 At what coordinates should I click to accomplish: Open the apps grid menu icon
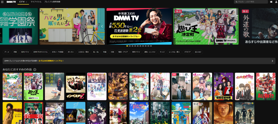pyautogui.click(x=2, y=2)
